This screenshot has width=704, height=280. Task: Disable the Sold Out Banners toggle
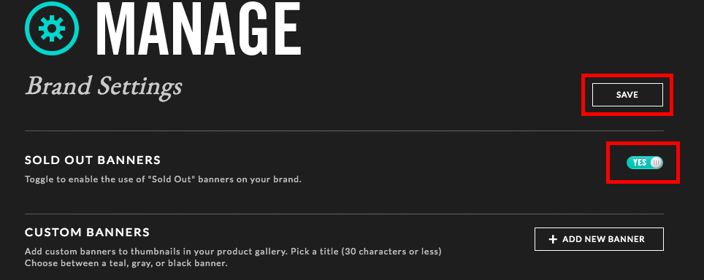pos(645,163)
